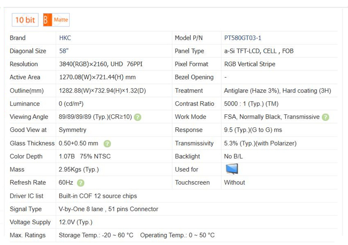Click the a-Si TFT-LCD panel type value
The width and height of the screenshot is (348, 245).
click(258, 51)
